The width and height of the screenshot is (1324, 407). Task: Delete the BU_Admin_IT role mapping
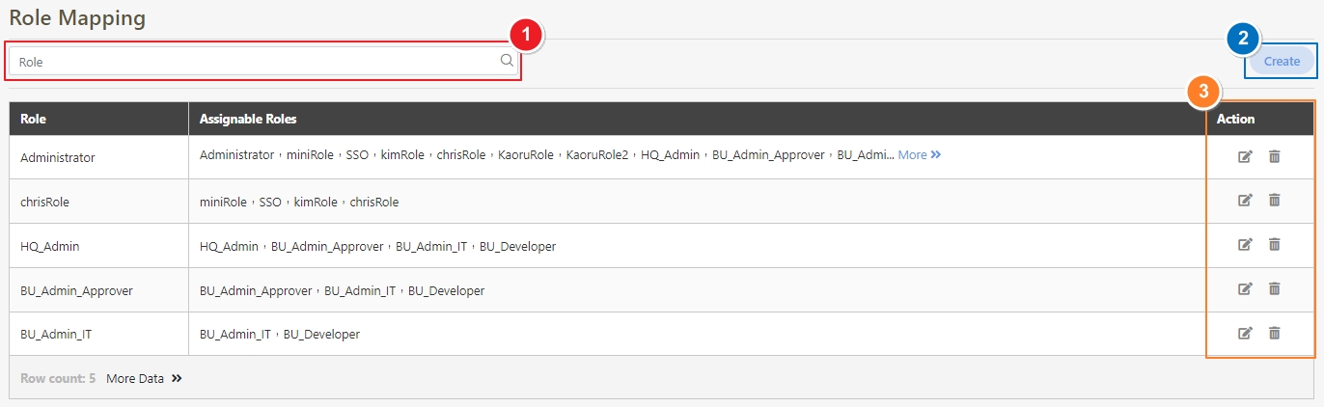coord(1274,333)
